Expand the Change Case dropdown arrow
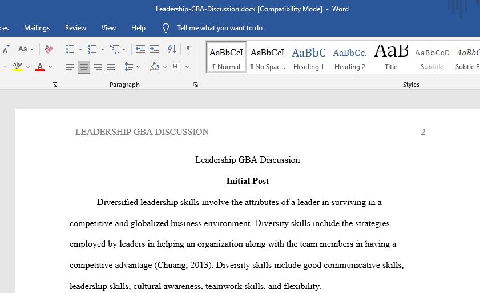The image size is (480, 293). (x=32, y=49)
